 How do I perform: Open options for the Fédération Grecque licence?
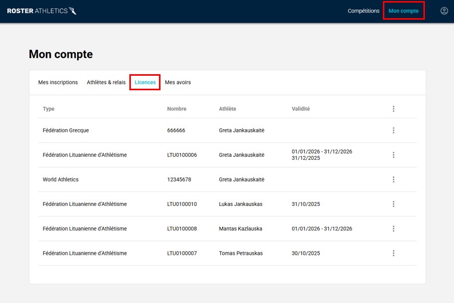pos(393,130)
